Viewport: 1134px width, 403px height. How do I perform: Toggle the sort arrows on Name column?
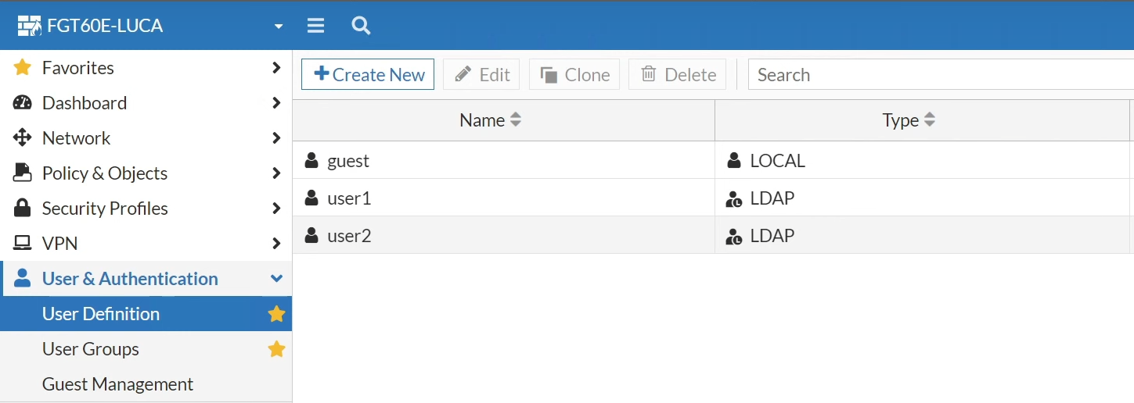(515, 120)
